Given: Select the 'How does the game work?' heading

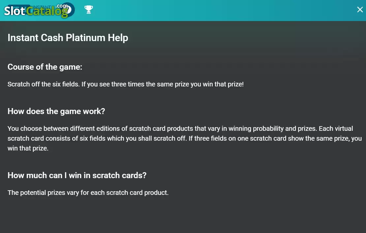Looking at the screenshot, I should click(x=56, y=111).
